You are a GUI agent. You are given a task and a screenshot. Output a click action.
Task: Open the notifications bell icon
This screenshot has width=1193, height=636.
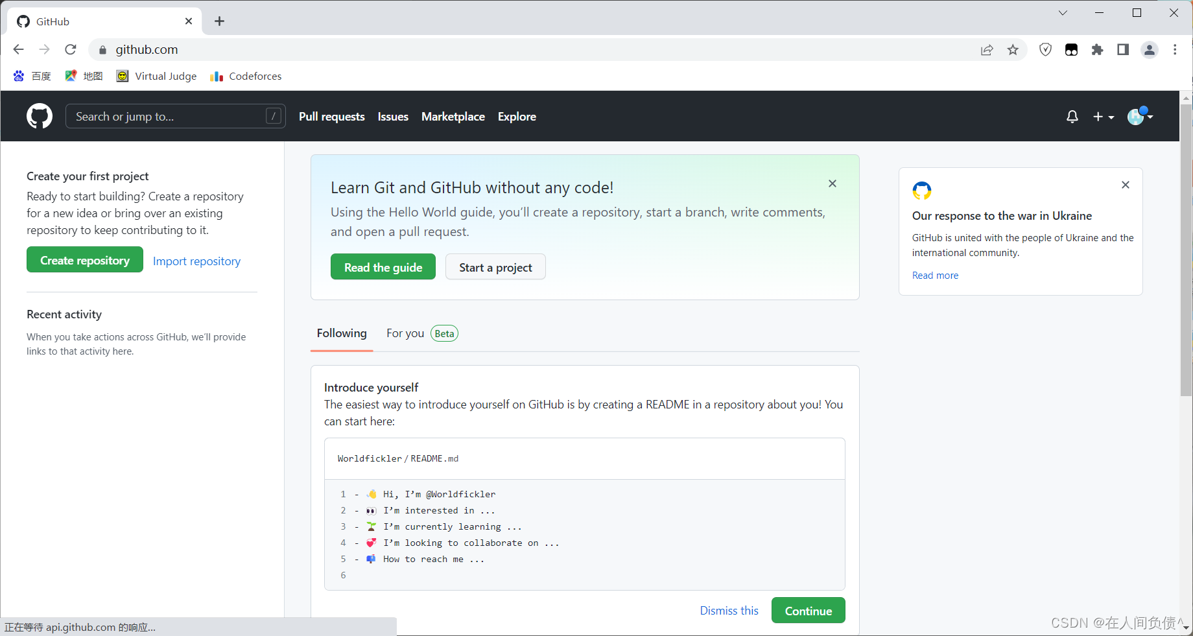click(x=1072, y=117)
